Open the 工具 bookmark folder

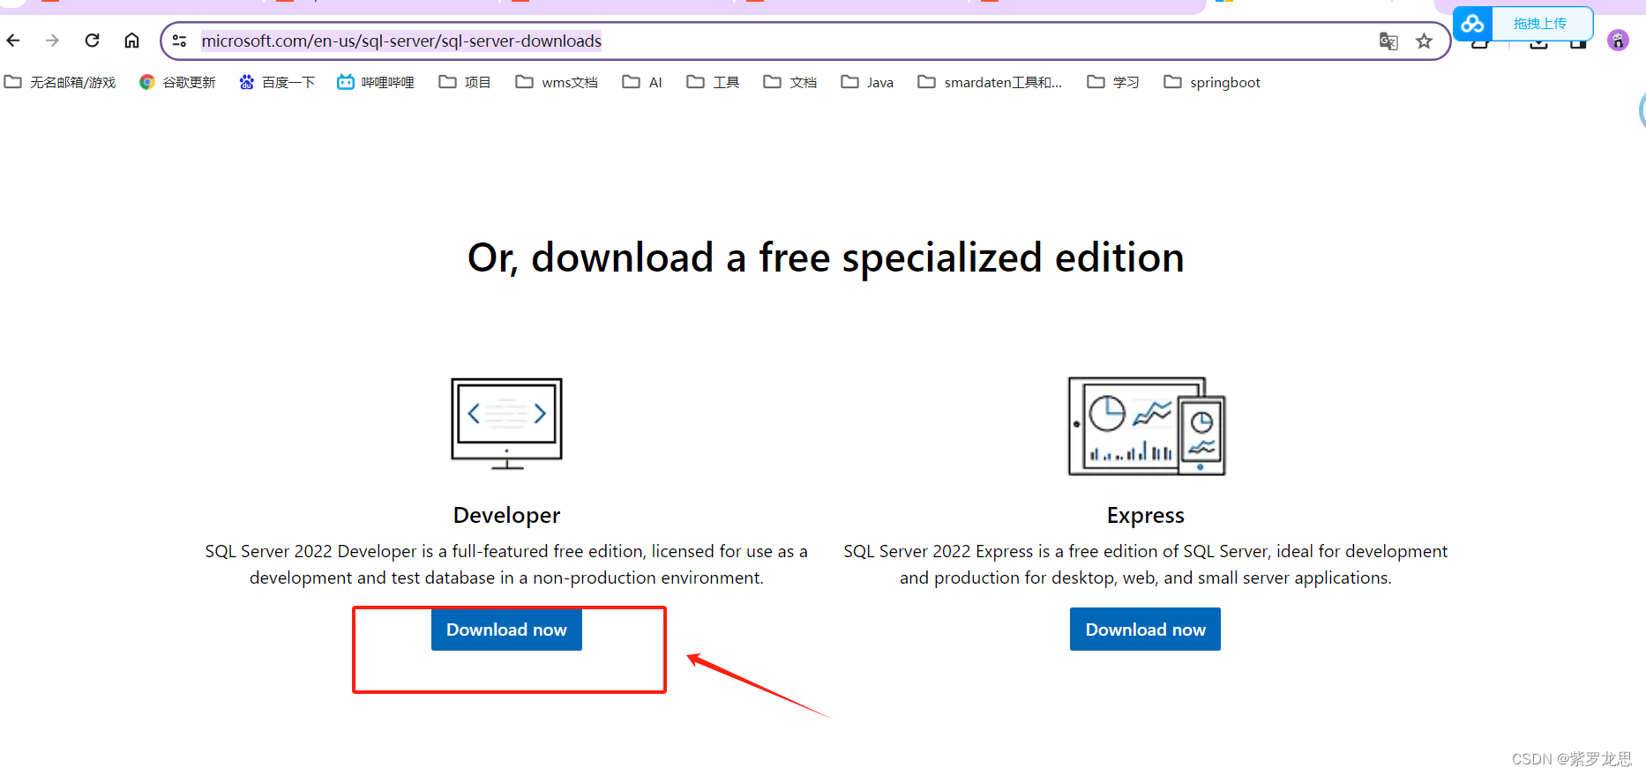click(x=713, y=82)
